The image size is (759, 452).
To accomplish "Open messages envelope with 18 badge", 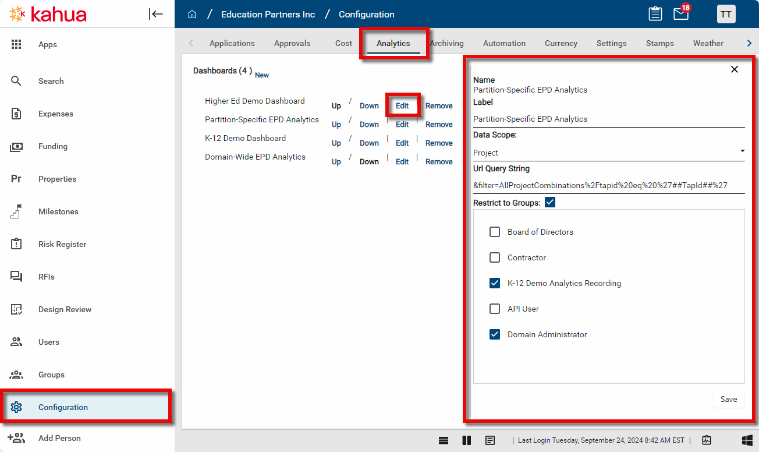I will [x=680, y=14].
